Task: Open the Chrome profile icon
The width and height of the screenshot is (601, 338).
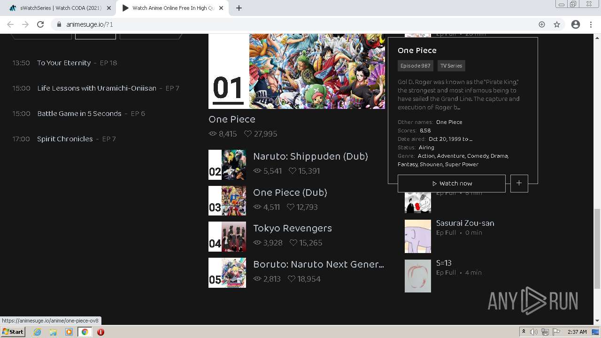Action: click(x=576, y=24)
